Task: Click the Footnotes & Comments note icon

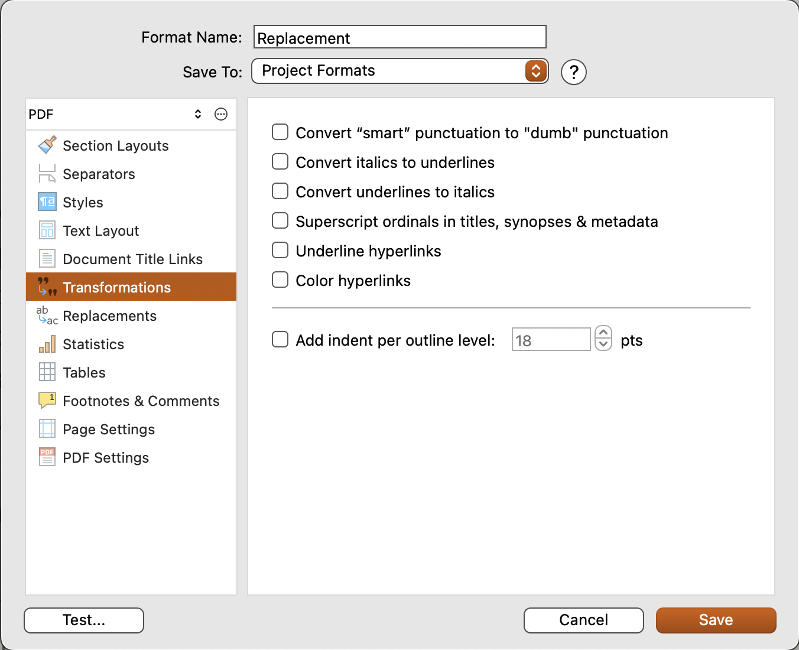Action: (x=47, y=401)
